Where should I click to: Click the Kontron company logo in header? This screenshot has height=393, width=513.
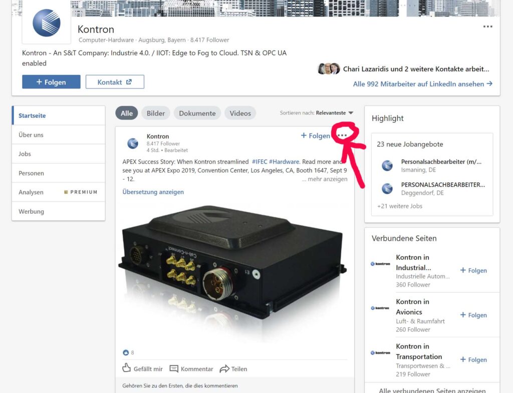pyautogui.click(x=46, y=22)
